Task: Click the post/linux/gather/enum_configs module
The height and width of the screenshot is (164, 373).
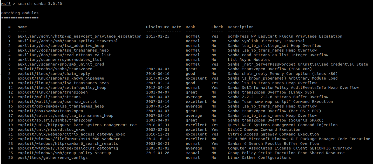Action: tap(52, 158)
